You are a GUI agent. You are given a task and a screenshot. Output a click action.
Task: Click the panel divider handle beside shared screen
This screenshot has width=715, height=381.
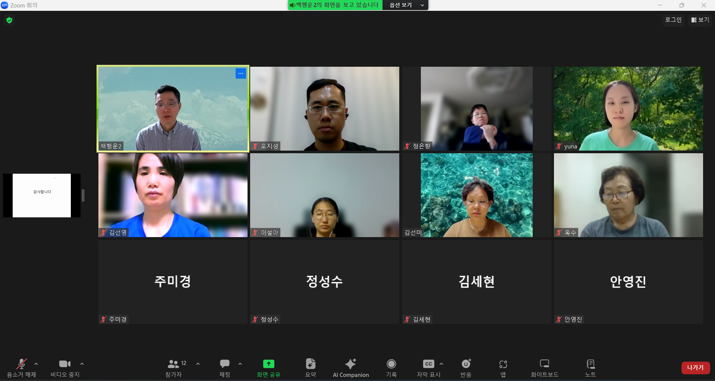point(83,195)
